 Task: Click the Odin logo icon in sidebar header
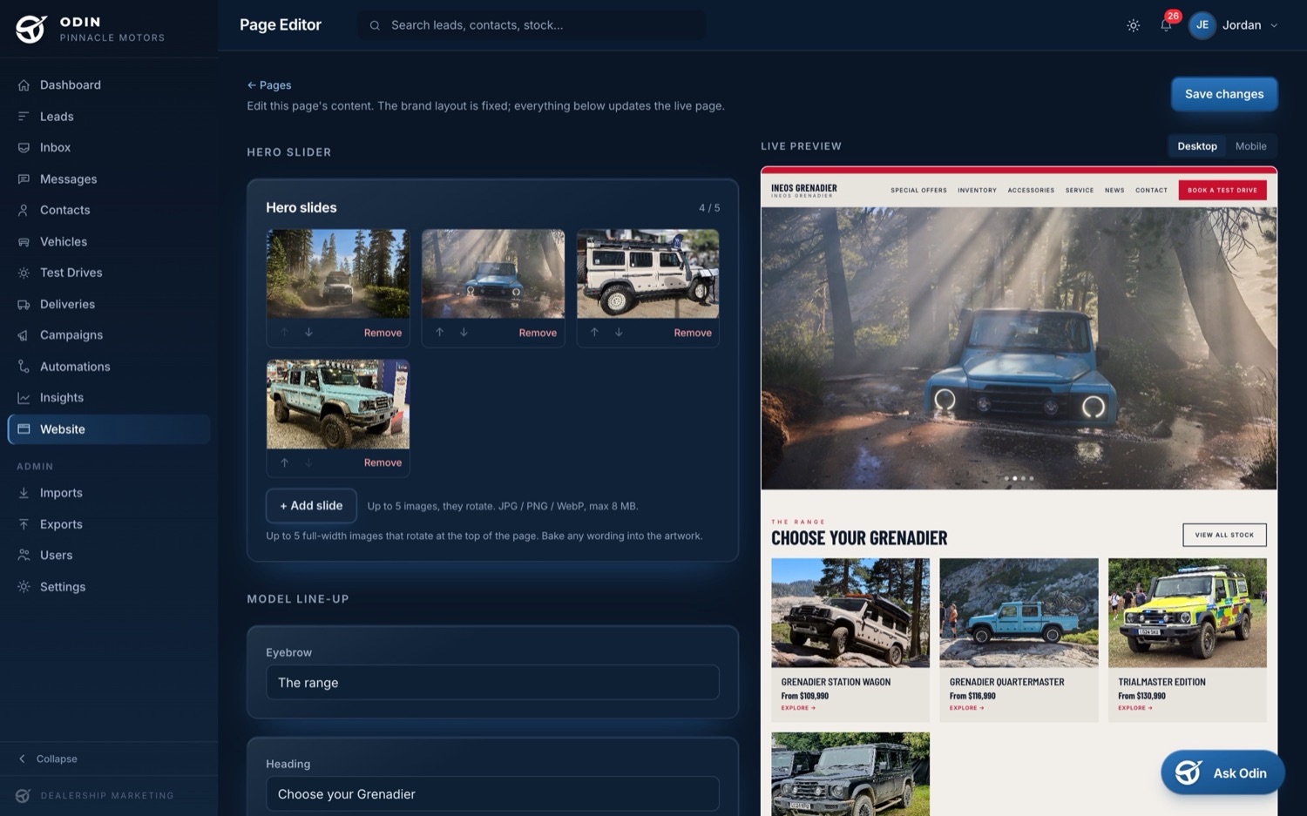click(30, 29)
